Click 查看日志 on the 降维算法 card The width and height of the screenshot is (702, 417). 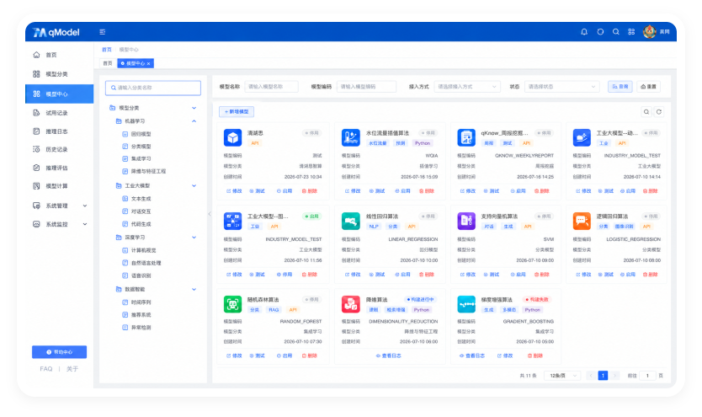[389, 356]
